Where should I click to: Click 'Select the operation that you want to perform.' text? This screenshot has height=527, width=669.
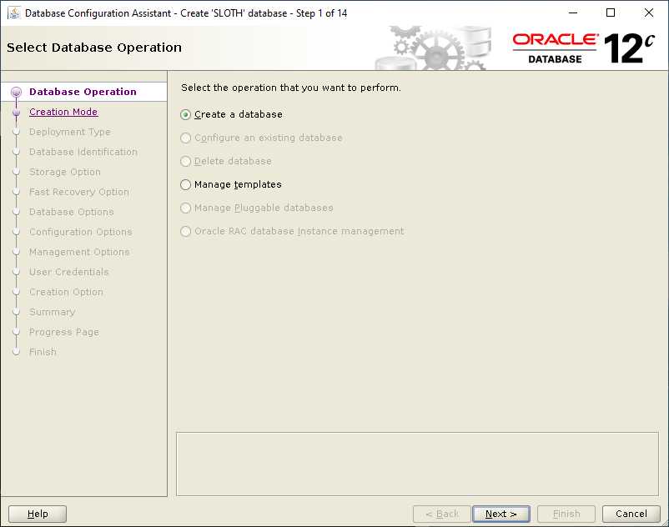291,88
